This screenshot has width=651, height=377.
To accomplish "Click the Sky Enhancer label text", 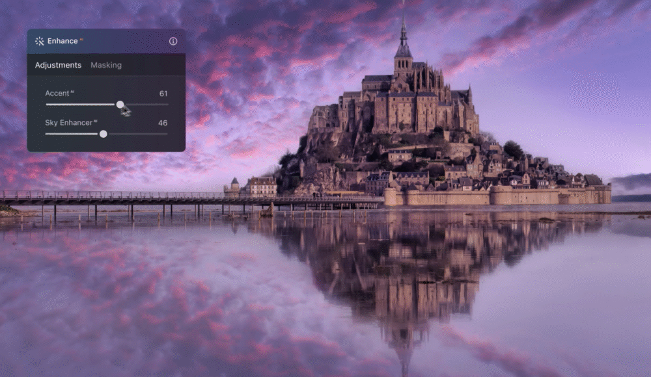I will 68,123.
